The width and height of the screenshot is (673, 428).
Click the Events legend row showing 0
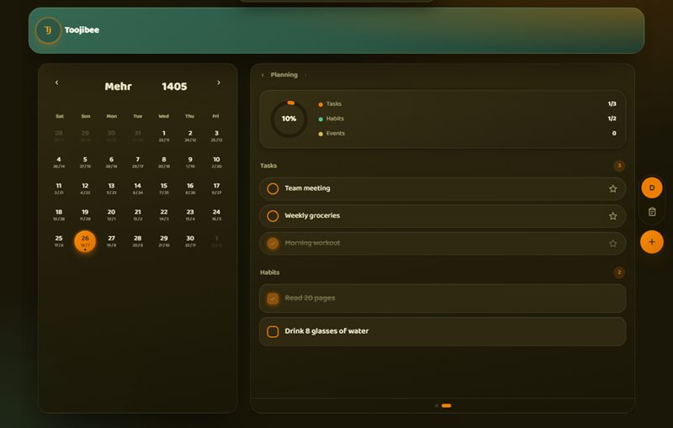pos(468,134)
